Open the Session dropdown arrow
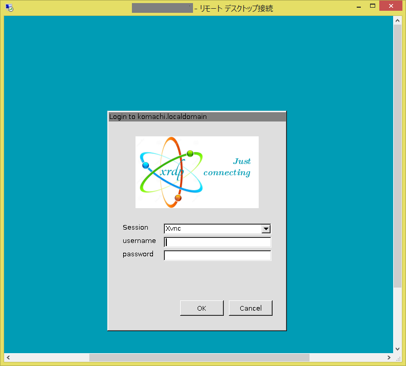The image size is (406, 366). click(266, 229)
